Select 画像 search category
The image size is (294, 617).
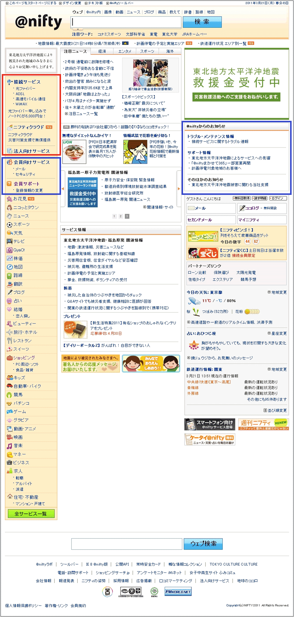(108, 12)
